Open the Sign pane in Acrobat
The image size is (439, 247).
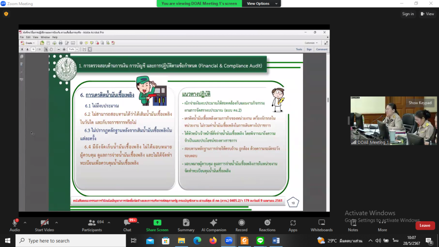tap(309, 49)
